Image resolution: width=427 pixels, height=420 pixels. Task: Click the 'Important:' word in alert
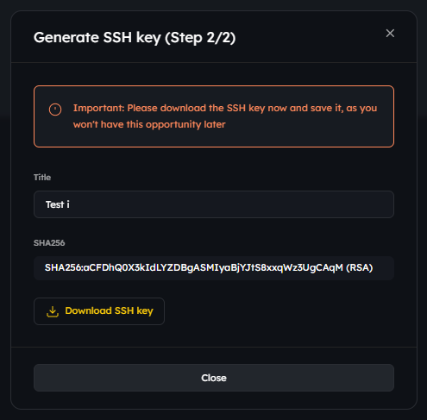pos(99,108)
